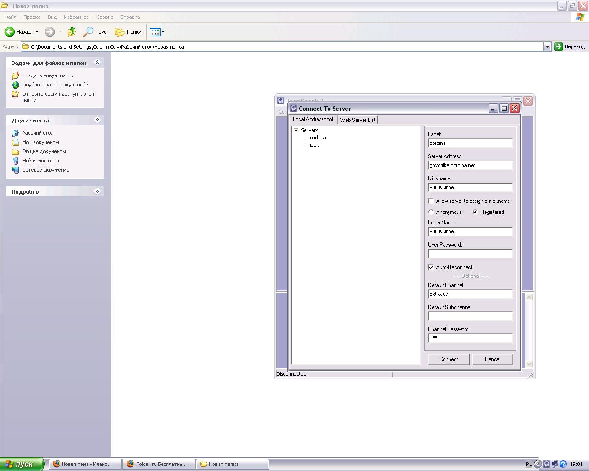
Task: Open the Back button history dropdown arrow
Action: 37,32
